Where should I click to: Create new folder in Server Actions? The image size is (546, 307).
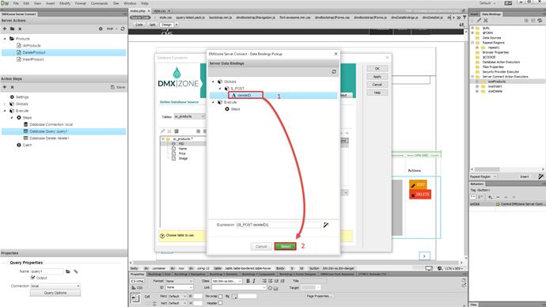tap(12, 28)
